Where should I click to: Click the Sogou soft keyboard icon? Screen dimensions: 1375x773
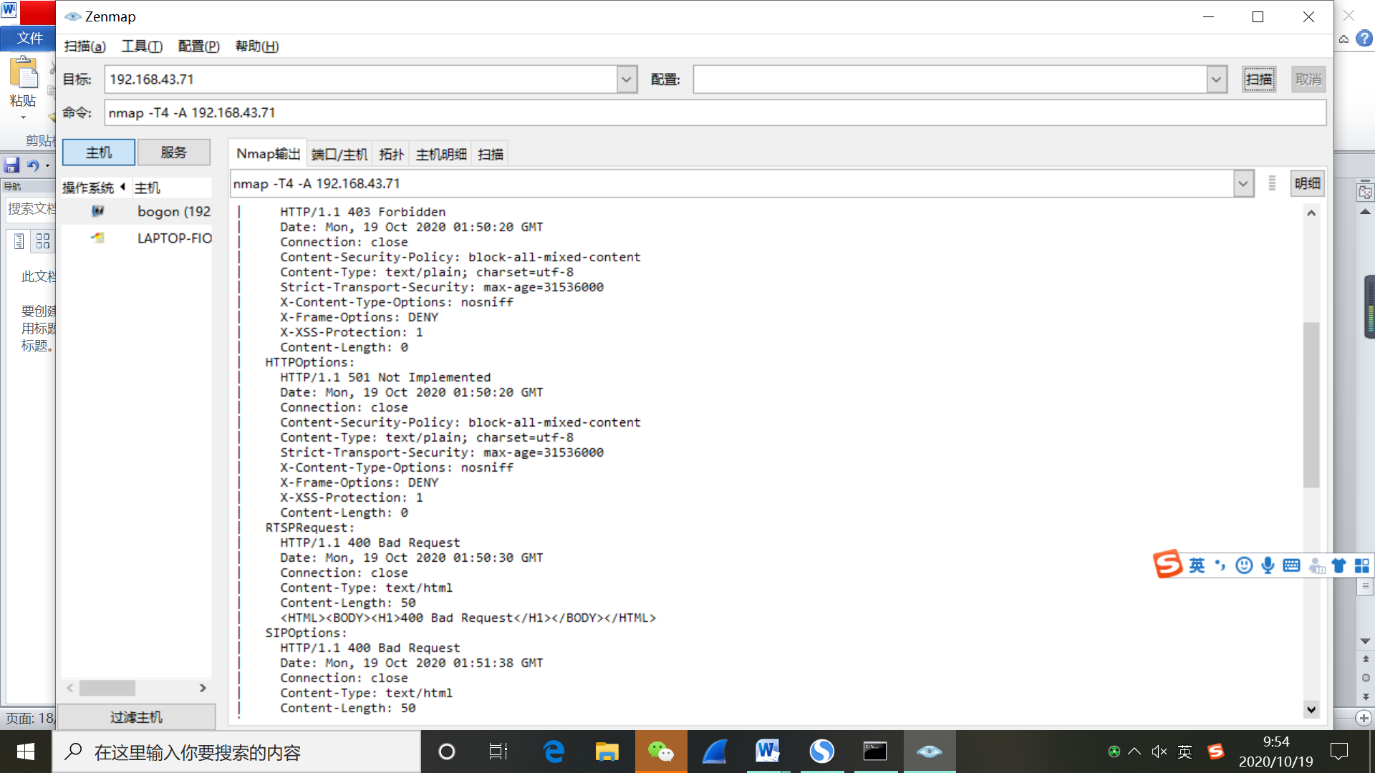1291,565
